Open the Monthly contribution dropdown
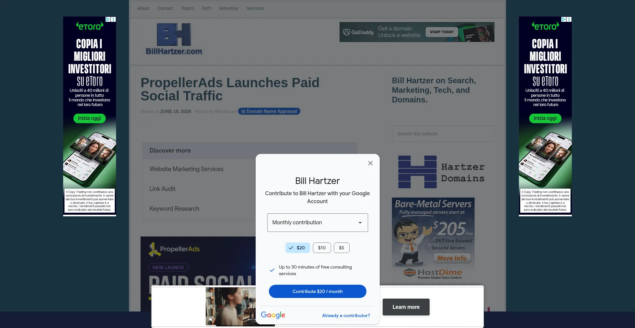The image size is (635, 328). pyautogui.click(x=317, y=223)
